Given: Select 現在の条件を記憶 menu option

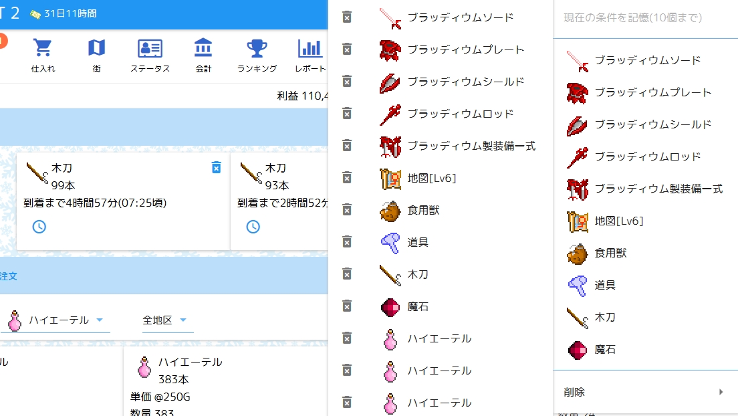Looking at the screenshot, I should pos(632,18).
